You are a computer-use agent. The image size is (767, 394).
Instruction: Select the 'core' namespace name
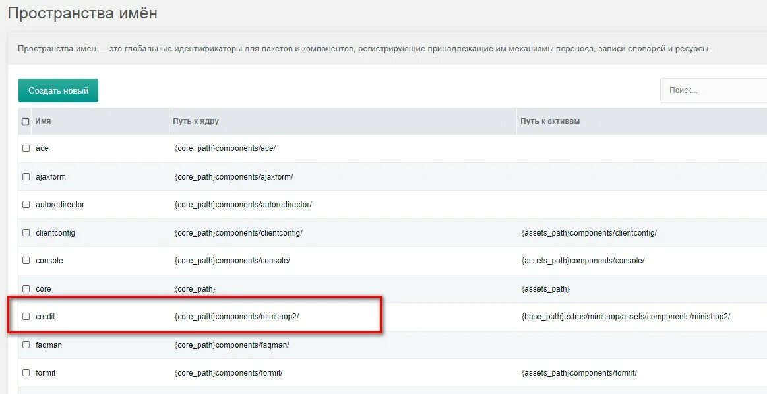[x=43, y=289]
